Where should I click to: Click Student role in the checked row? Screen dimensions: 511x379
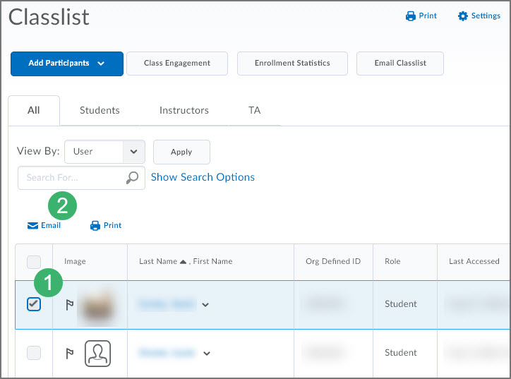(x=400, y=304)
